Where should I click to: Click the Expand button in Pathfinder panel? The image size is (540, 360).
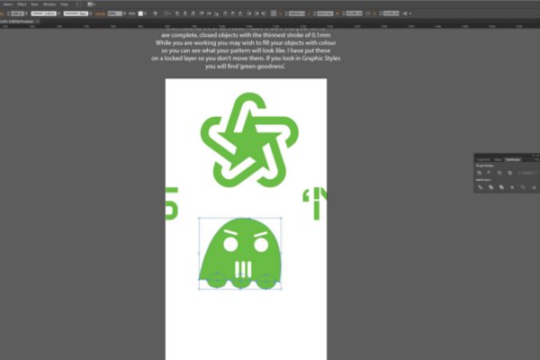[527, 173]
